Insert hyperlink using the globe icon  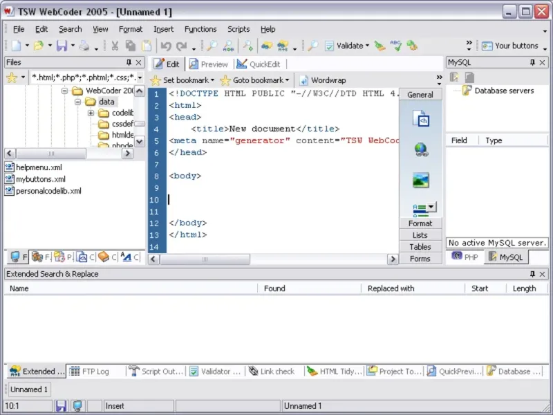click(x=421, y=150)
